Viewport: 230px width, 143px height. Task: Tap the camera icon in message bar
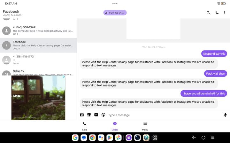pos(82,115)
